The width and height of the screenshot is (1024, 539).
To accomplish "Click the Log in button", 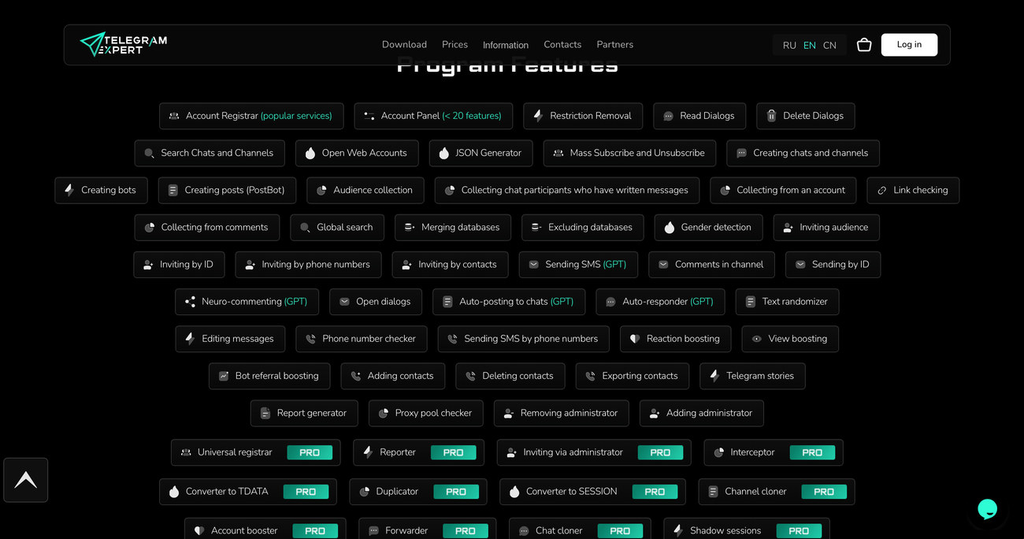I will [x=909, y=45].
